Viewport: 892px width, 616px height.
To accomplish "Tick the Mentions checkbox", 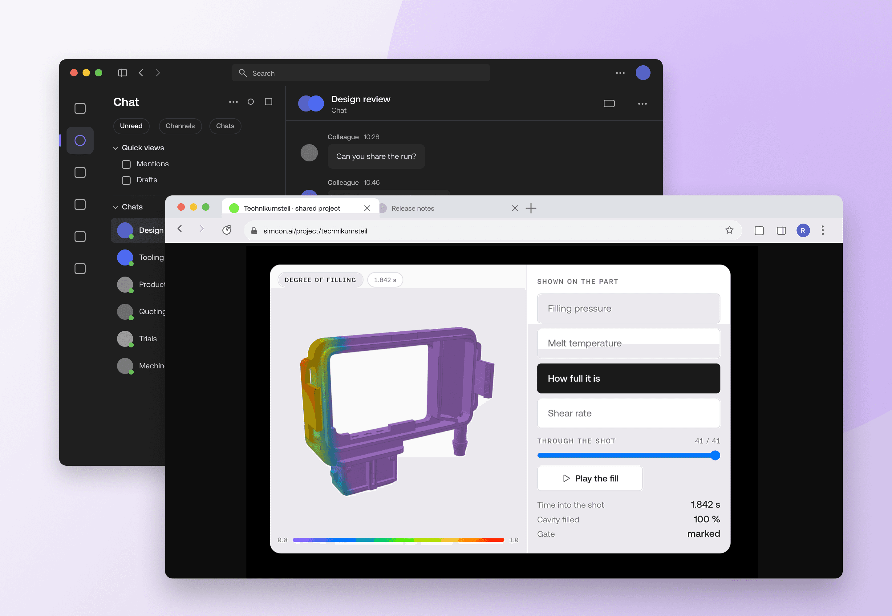I will 126,164.
